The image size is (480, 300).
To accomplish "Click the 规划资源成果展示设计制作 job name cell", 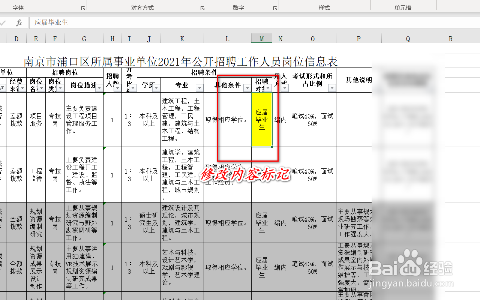I will [x=36, y=267].
